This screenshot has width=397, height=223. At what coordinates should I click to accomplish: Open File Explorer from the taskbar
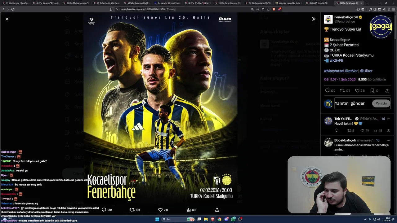[x=206, y=219]
